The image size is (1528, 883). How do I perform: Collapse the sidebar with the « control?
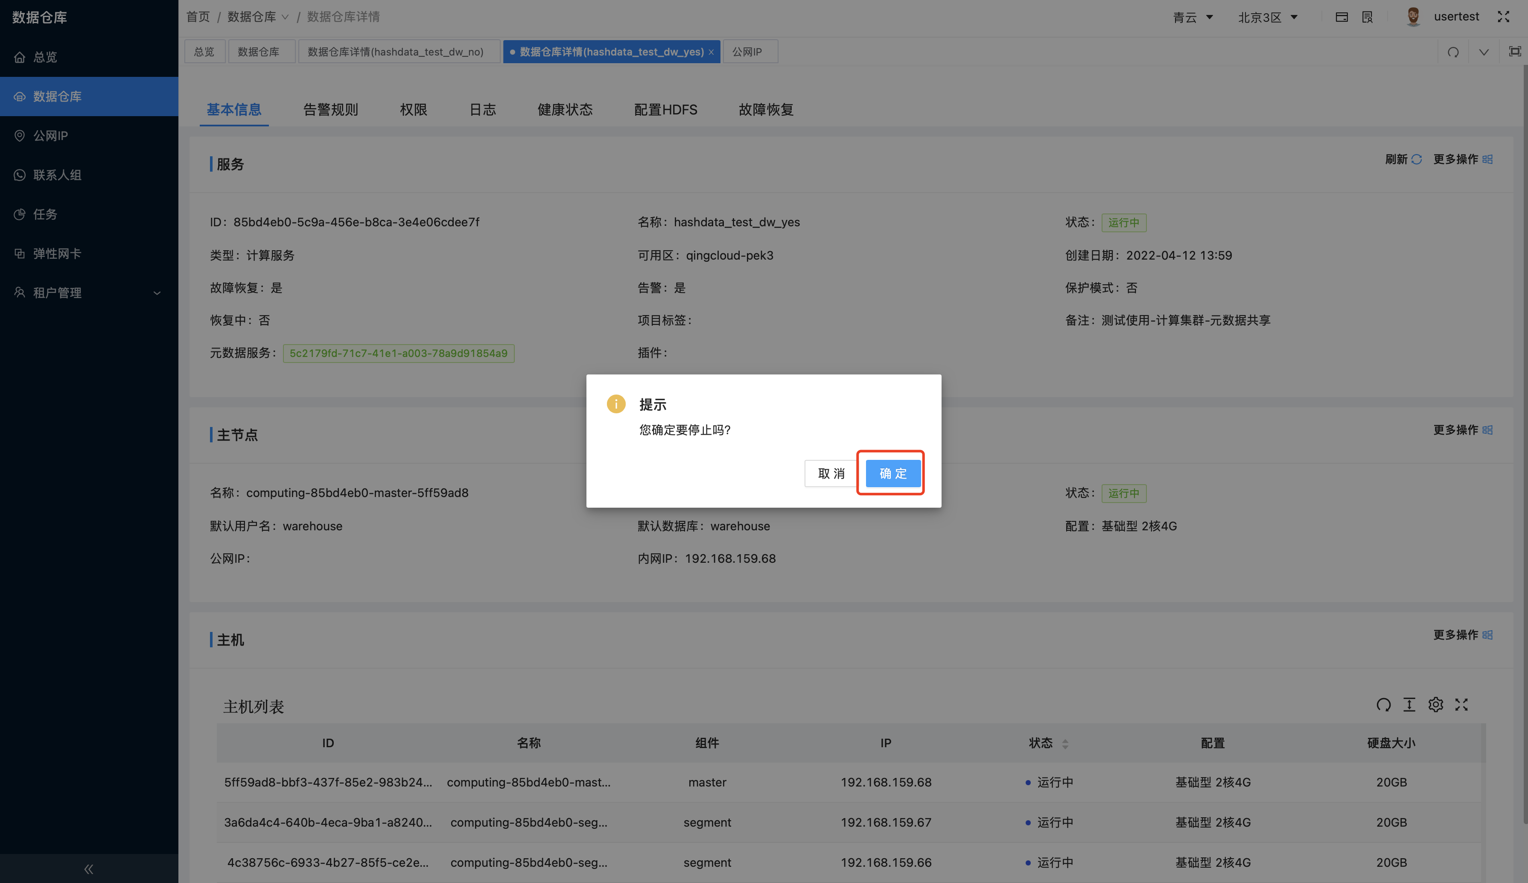coord(88,868)
